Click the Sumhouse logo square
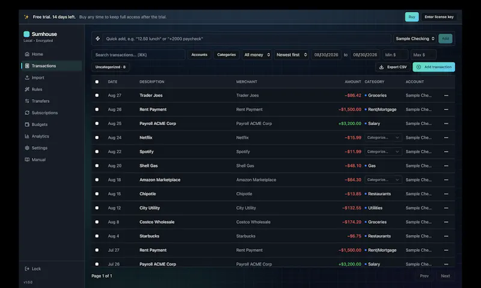This screenshot has width=481, height=288. [x=26, y=34]
